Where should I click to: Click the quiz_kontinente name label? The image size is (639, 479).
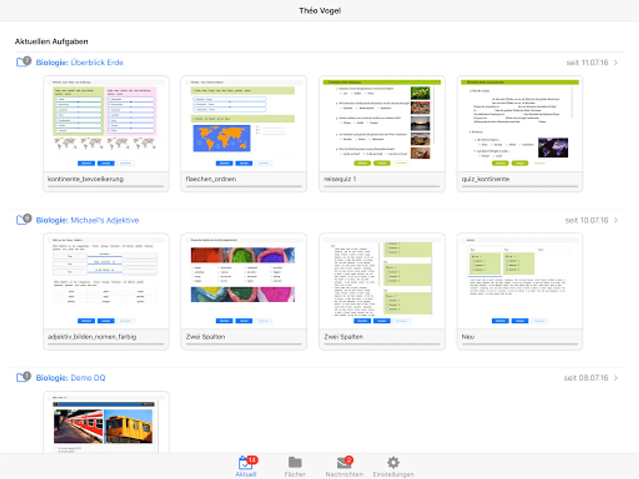(x=486, y=179)
